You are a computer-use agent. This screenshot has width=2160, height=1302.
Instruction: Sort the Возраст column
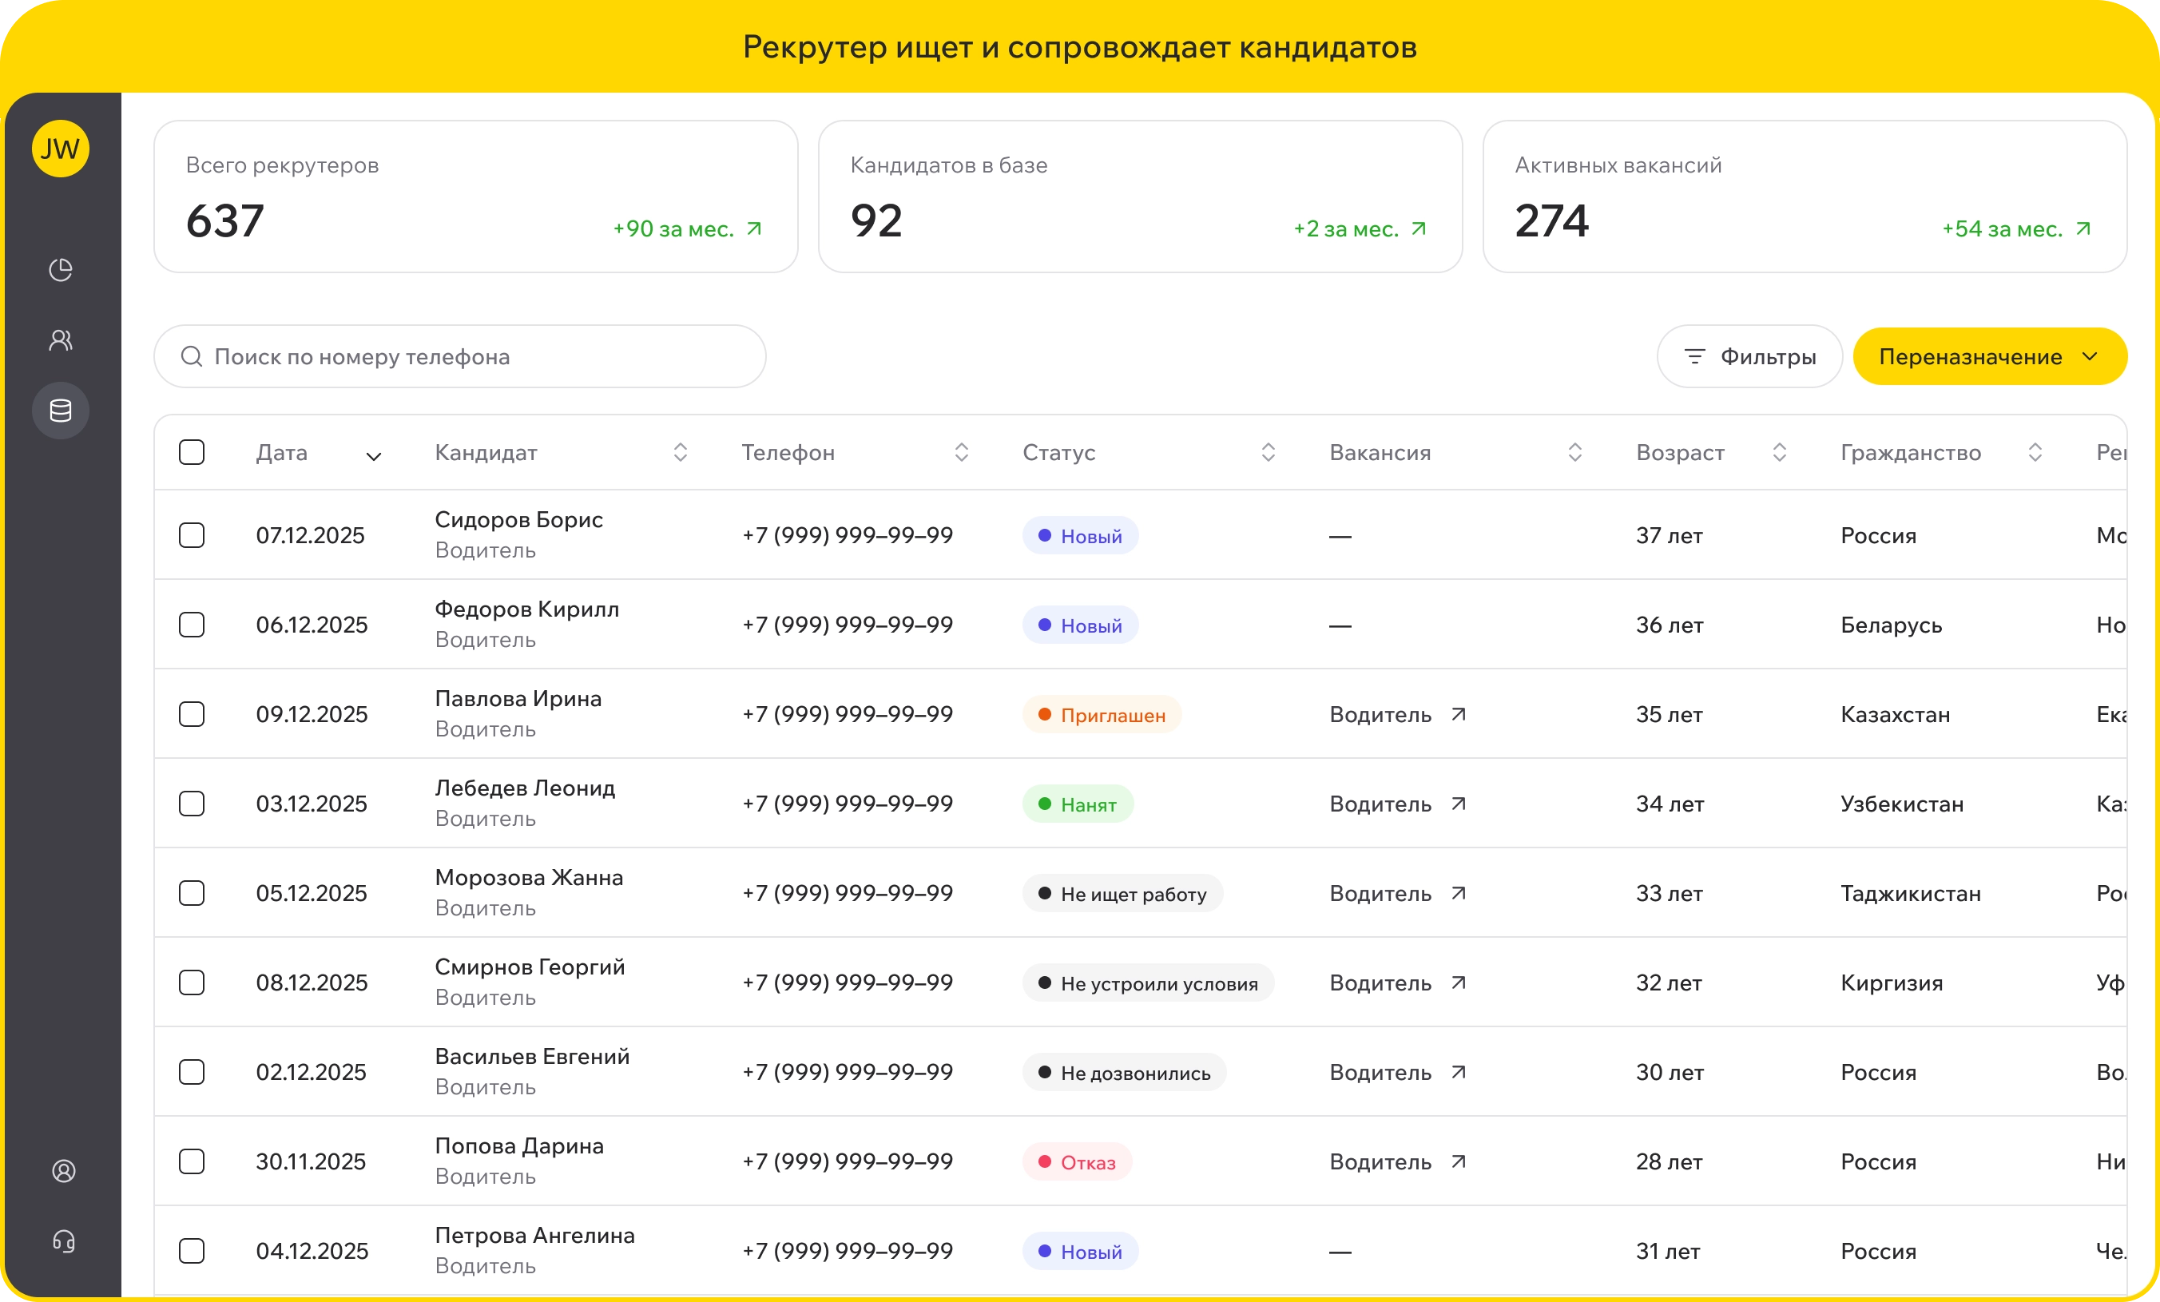pos(1780,451)
